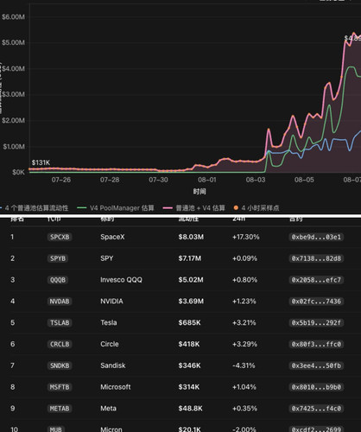Image resolution: width=361 pixels, height=432 pixels.
Task: Click the CRCLB ticker chip
Action: click(60, 344)
